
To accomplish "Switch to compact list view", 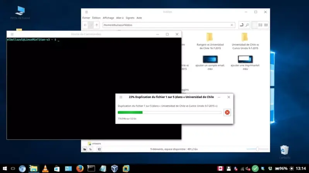I will pyautogui.click(x=266, y=25).
